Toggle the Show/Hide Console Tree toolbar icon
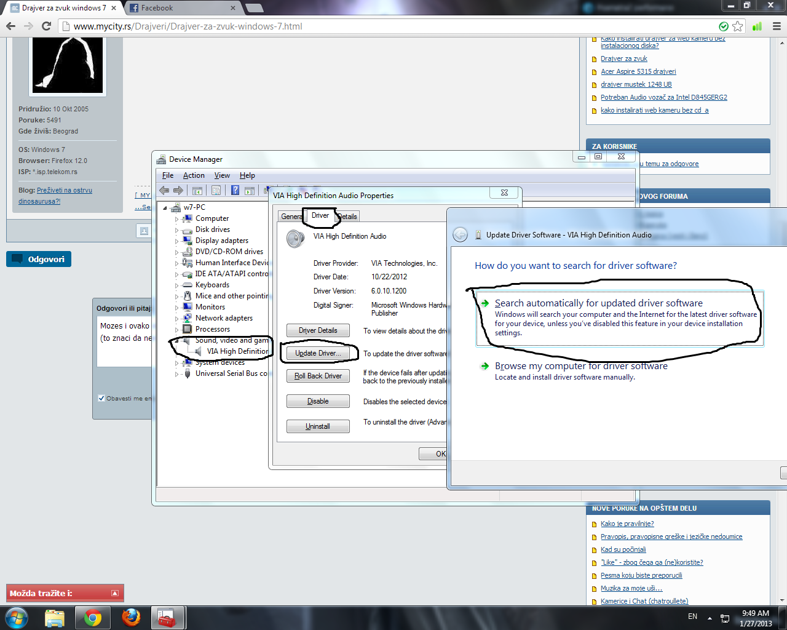Image resolution: width=787 pixels, height=630 pixels. pyautogui.click(x=197, y=191)
